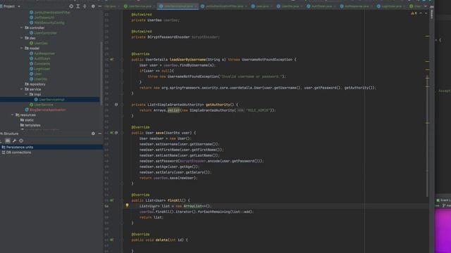Click the wrench icon in JPA Structure toolbar
Image resolution: width=451 pixels, height=253 pixels.
click(14, 141)
